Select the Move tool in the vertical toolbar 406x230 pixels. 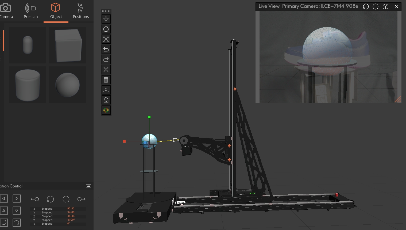[106, 19]
